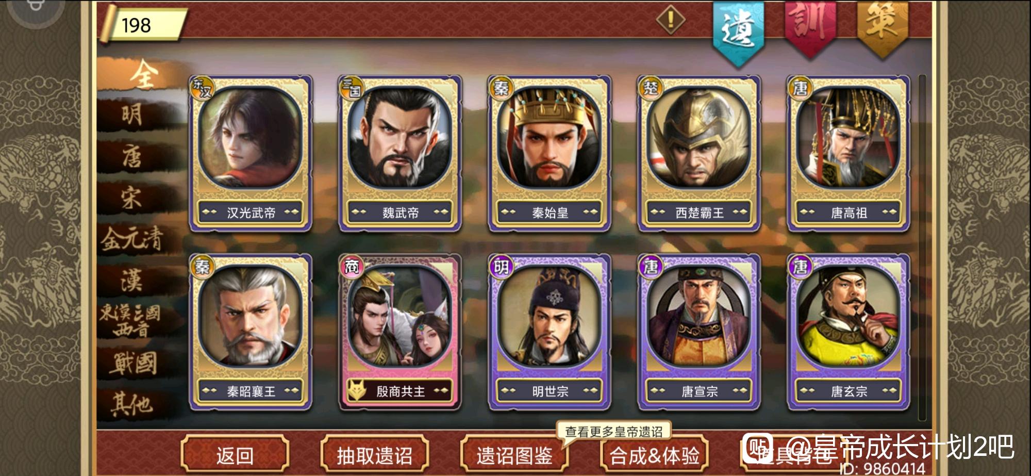Select the 魏武帝 emperor card
This screenshot has height=476, width=1031.
tap(400, 154)
